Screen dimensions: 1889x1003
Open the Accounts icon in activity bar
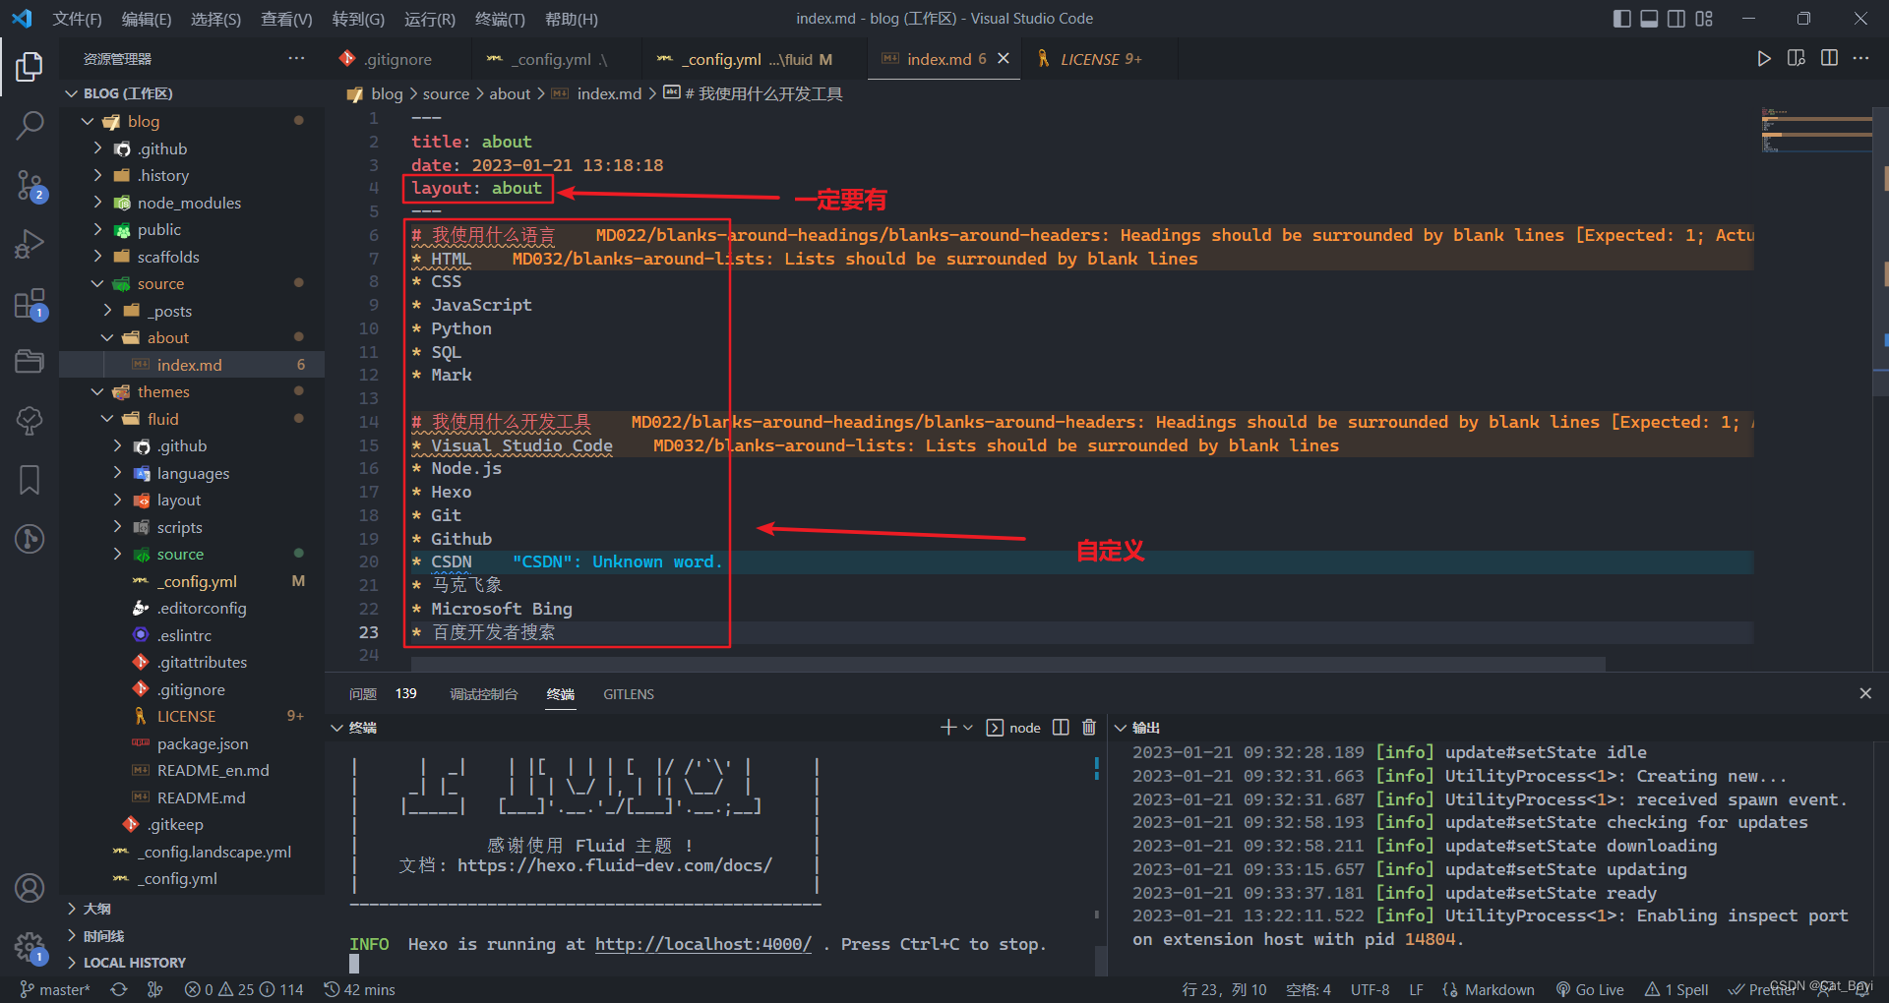(30, 888)
